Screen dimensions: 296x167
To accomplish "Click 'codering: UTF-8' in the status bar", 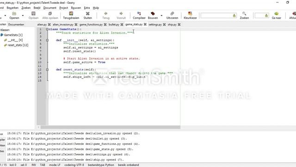I will pyautogui.click(x=74, y=165).
